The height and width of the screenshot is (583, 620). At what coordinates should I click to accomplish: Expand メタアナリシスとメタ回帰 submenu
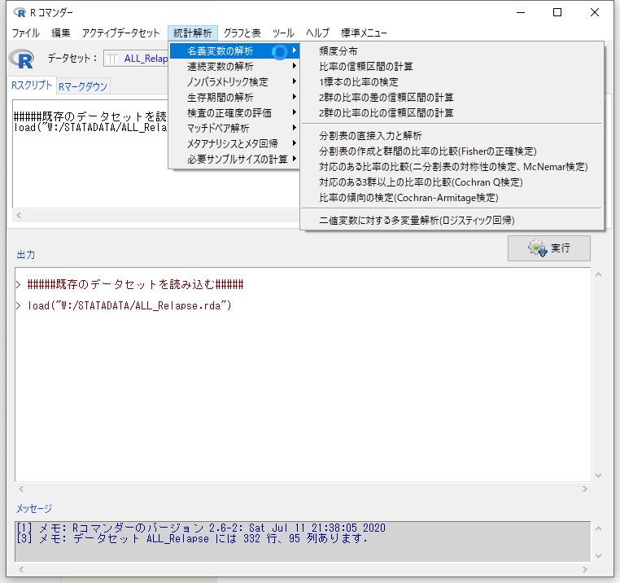[234, 143]
